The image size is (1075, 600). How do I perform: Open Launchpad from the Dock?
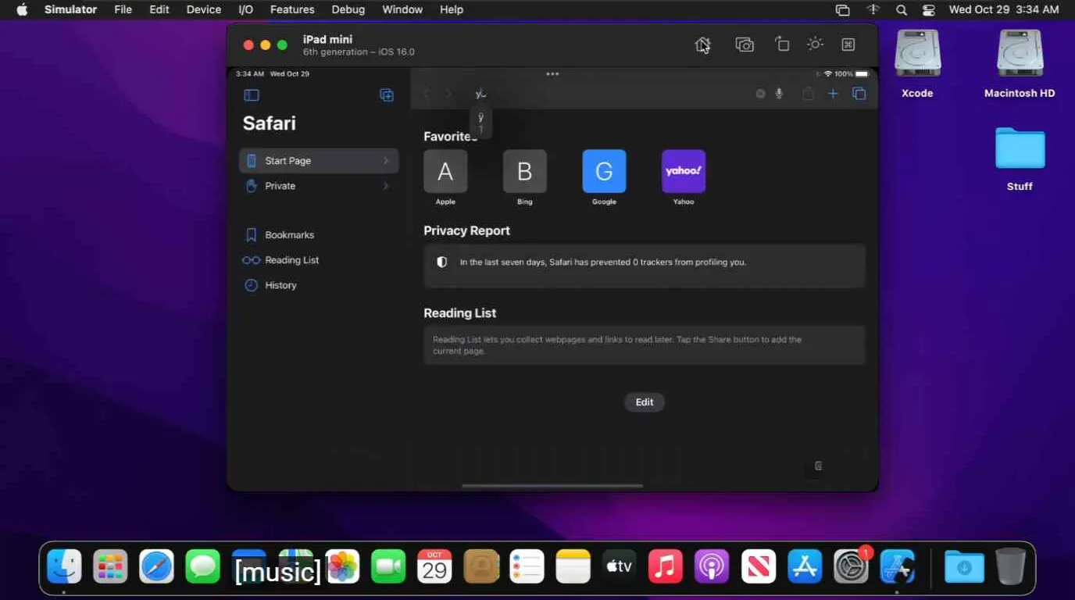110,566
